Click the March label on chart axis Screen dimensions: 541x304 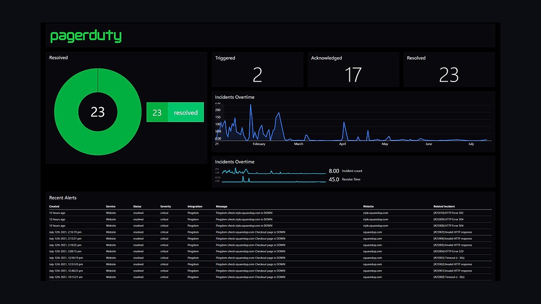click(298, 144)
